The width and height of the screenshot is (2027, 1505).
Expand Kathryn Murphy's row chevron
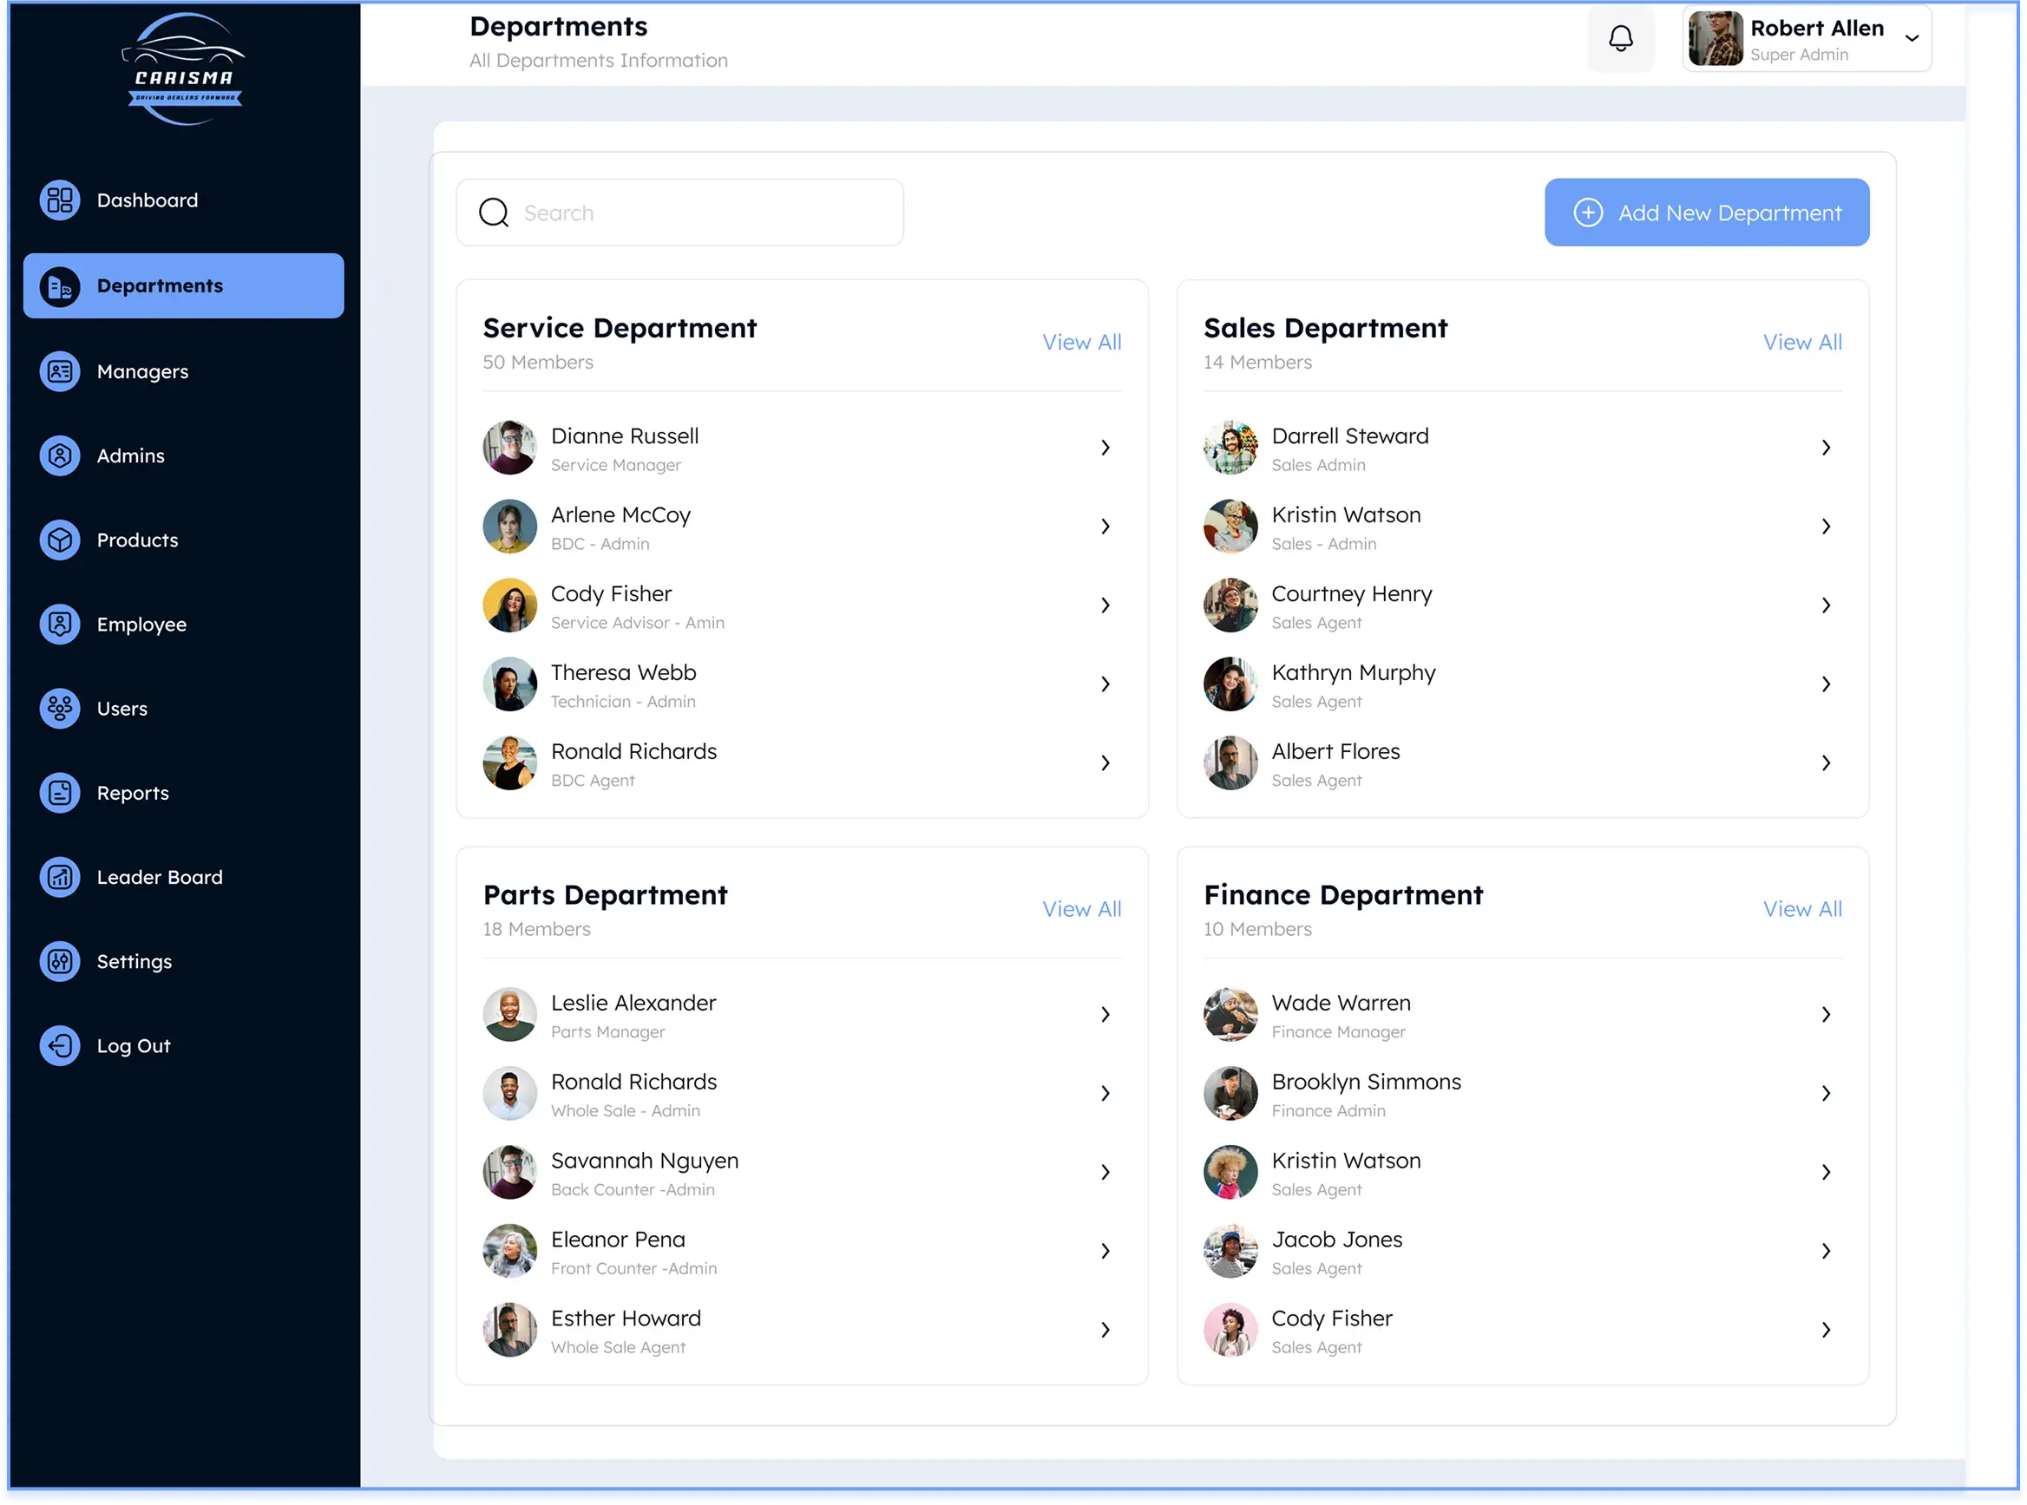(1825, 684)
